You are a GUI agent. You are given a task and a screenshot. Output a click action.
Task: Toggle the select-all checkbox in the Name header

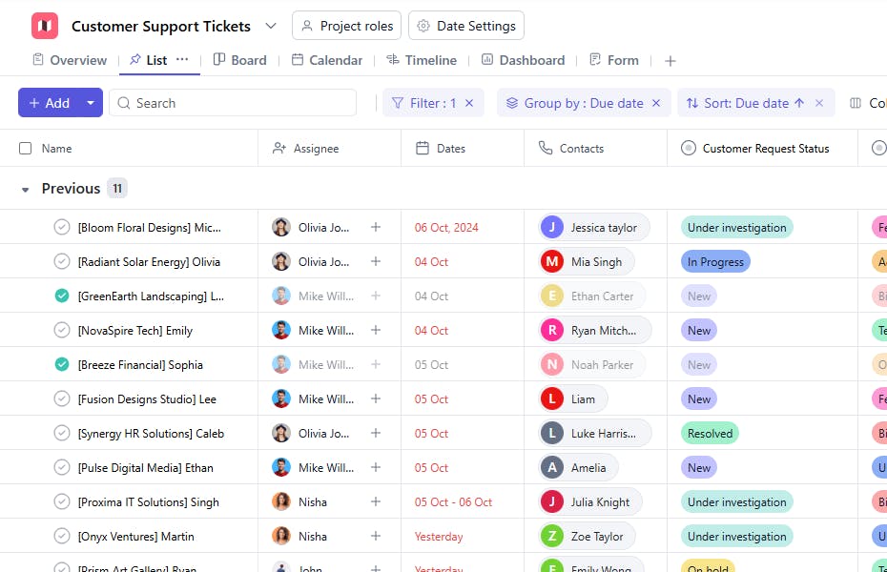26,149
